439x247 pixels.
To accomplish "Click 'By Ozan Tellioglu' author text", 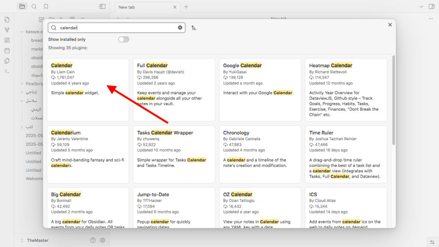I will pyautogui.click(x=239, y=201).
